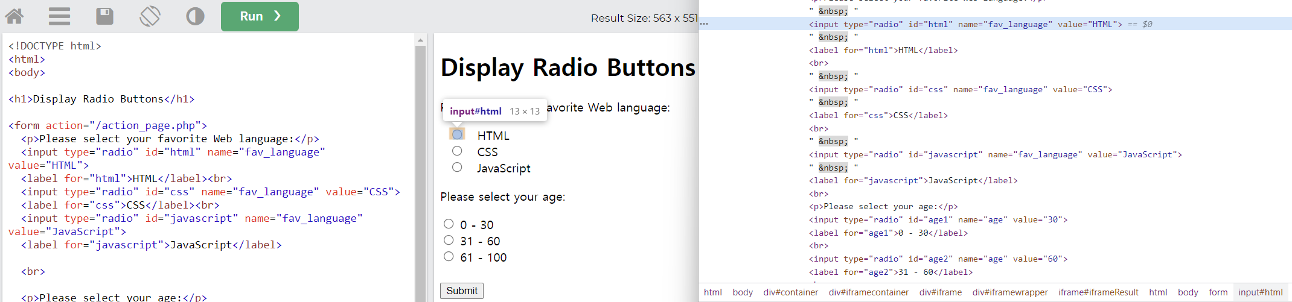
Task: Click the 61 - 100 label in result
Action: pos(483,257)
